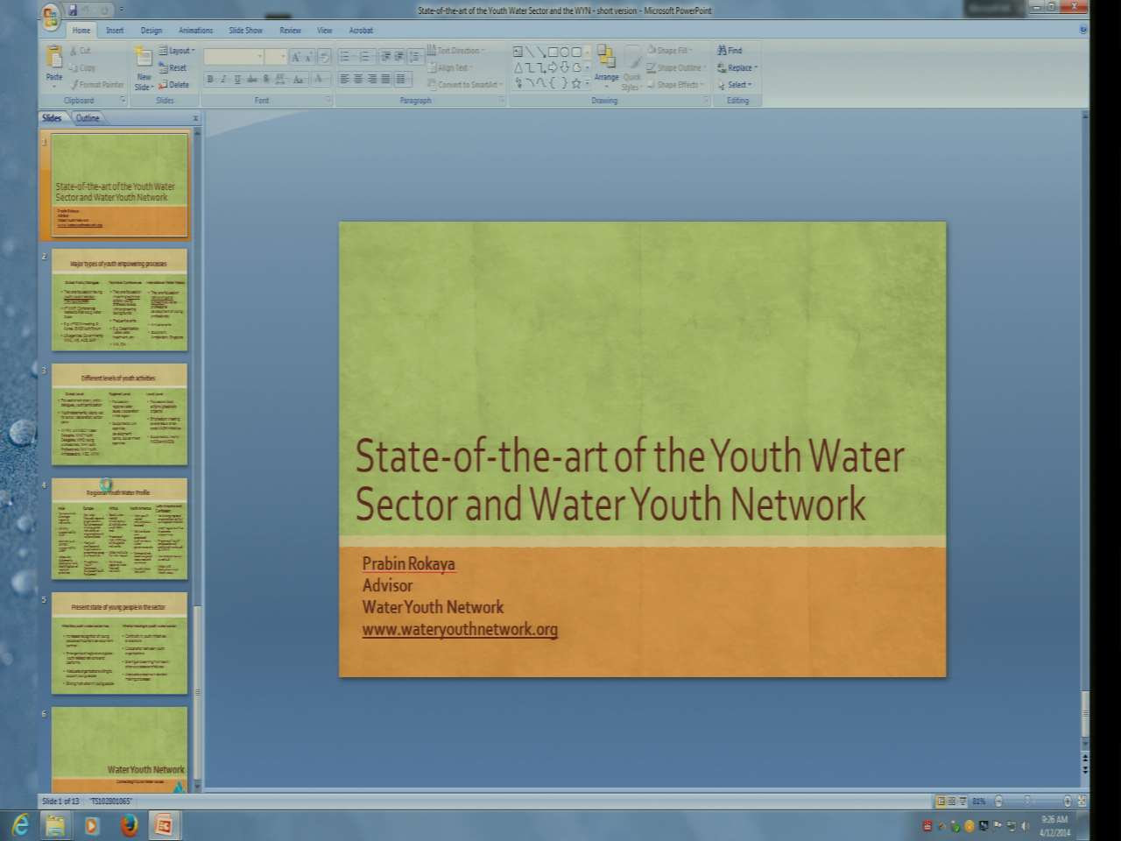Expand the Layout dropdown
This screenshot has width=1121, height=841.
pyautogui.click(x=176, y=51)
